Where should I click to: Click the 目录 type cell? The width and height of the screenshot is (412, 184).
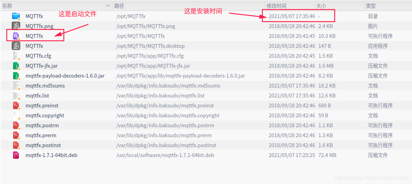(x=373, y=16)
